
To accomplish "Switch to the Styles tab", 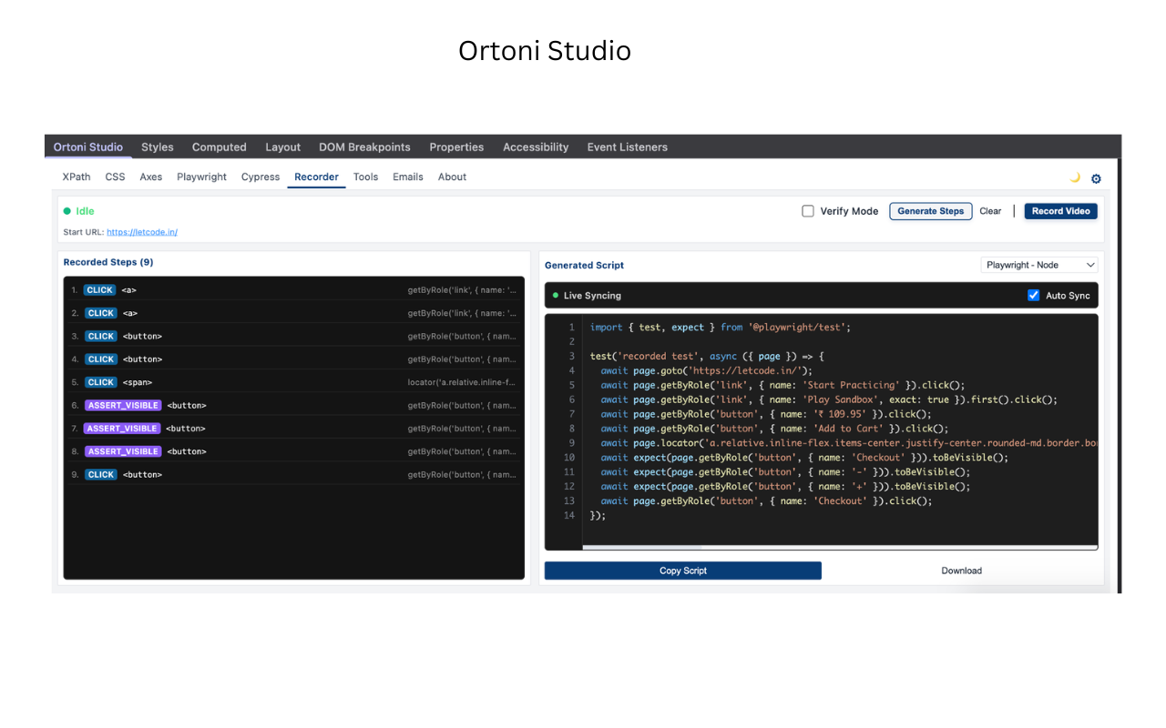I will coord(158,147).
